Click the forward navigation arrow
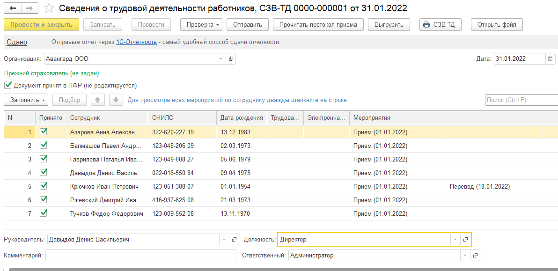 point(29,8)
